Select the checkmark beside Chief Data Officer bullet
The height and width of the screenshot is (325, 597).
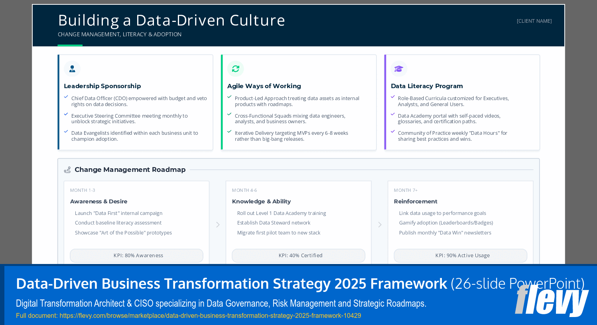point(66,97)
